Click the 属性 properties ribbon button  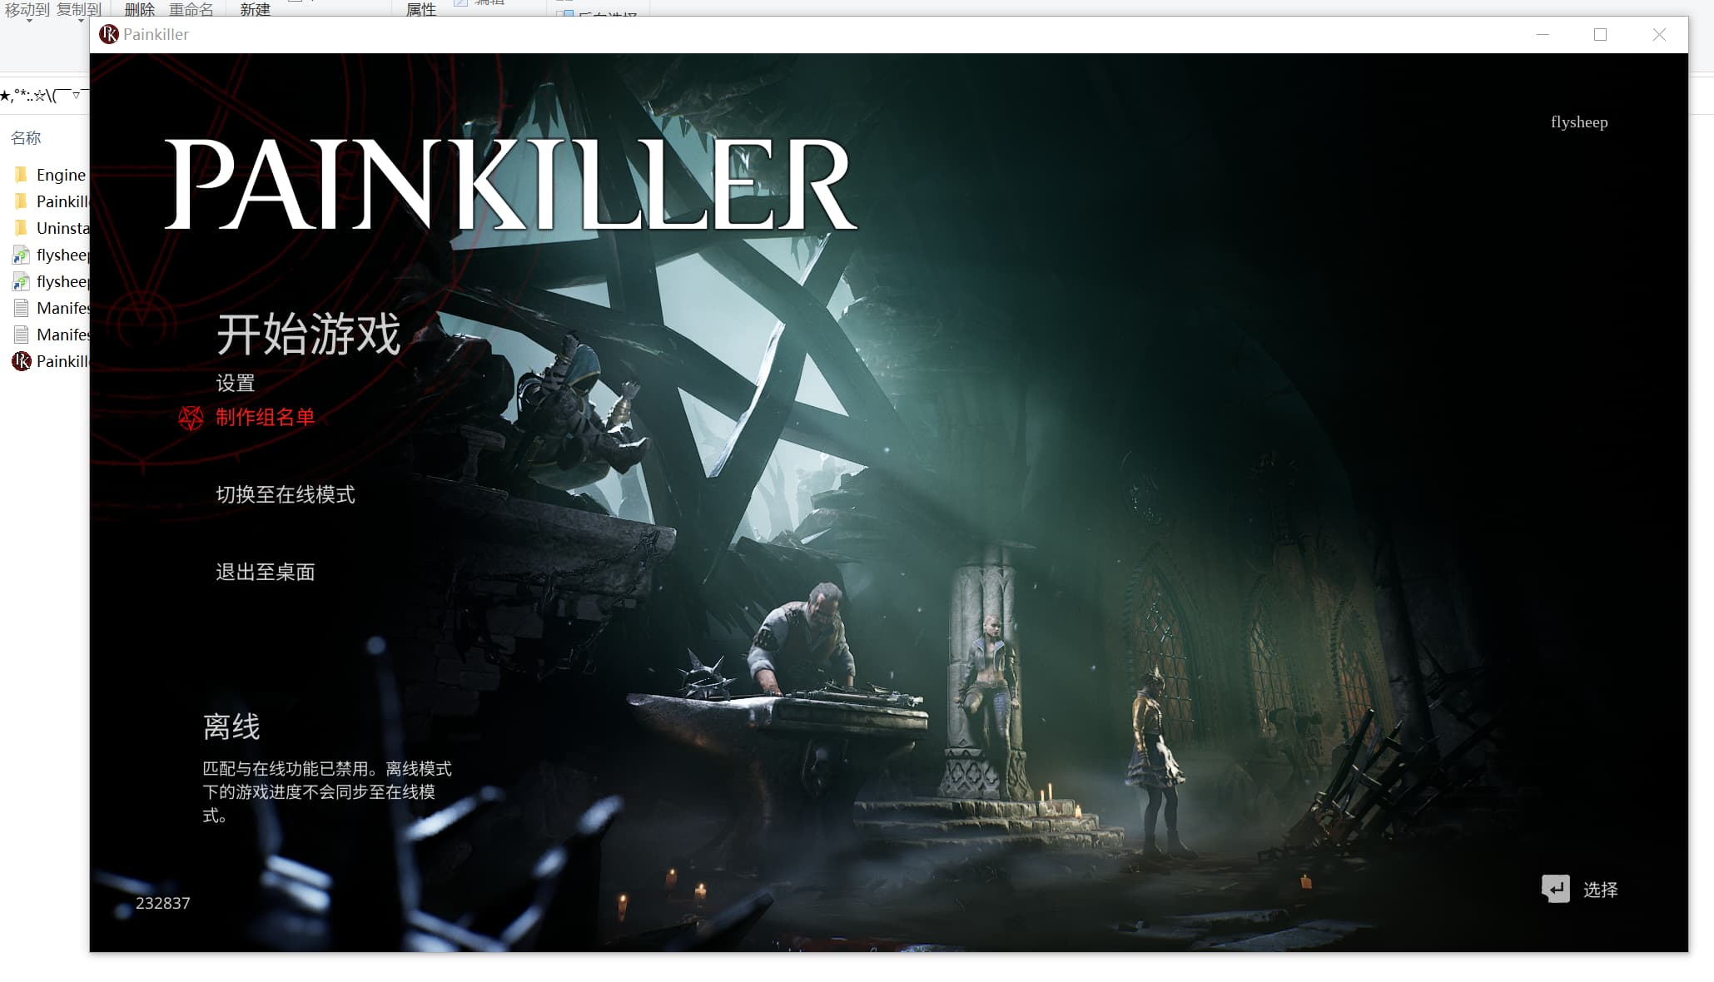tap(420, 9)
